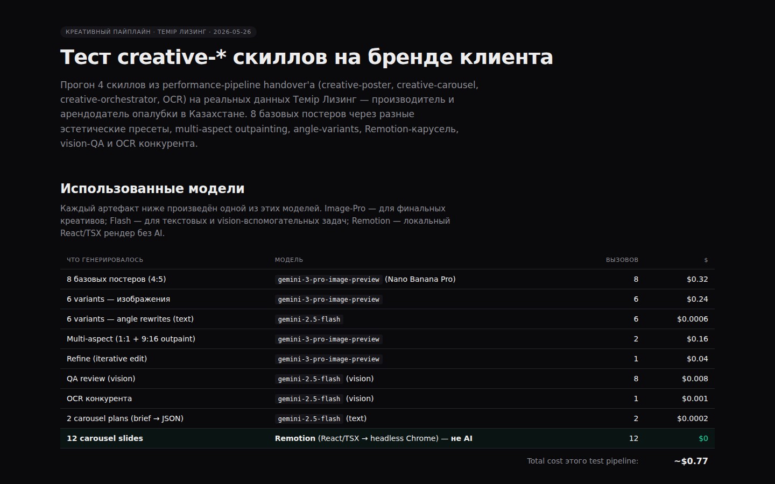Click the cost cell '$0.001'
The image size is (775, 484).
(x=695, y=398)
